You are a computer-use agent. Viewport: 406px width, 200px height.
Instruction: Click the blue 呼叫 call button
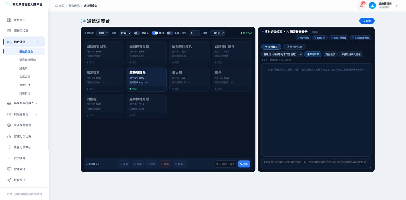[x=244, y=164]
